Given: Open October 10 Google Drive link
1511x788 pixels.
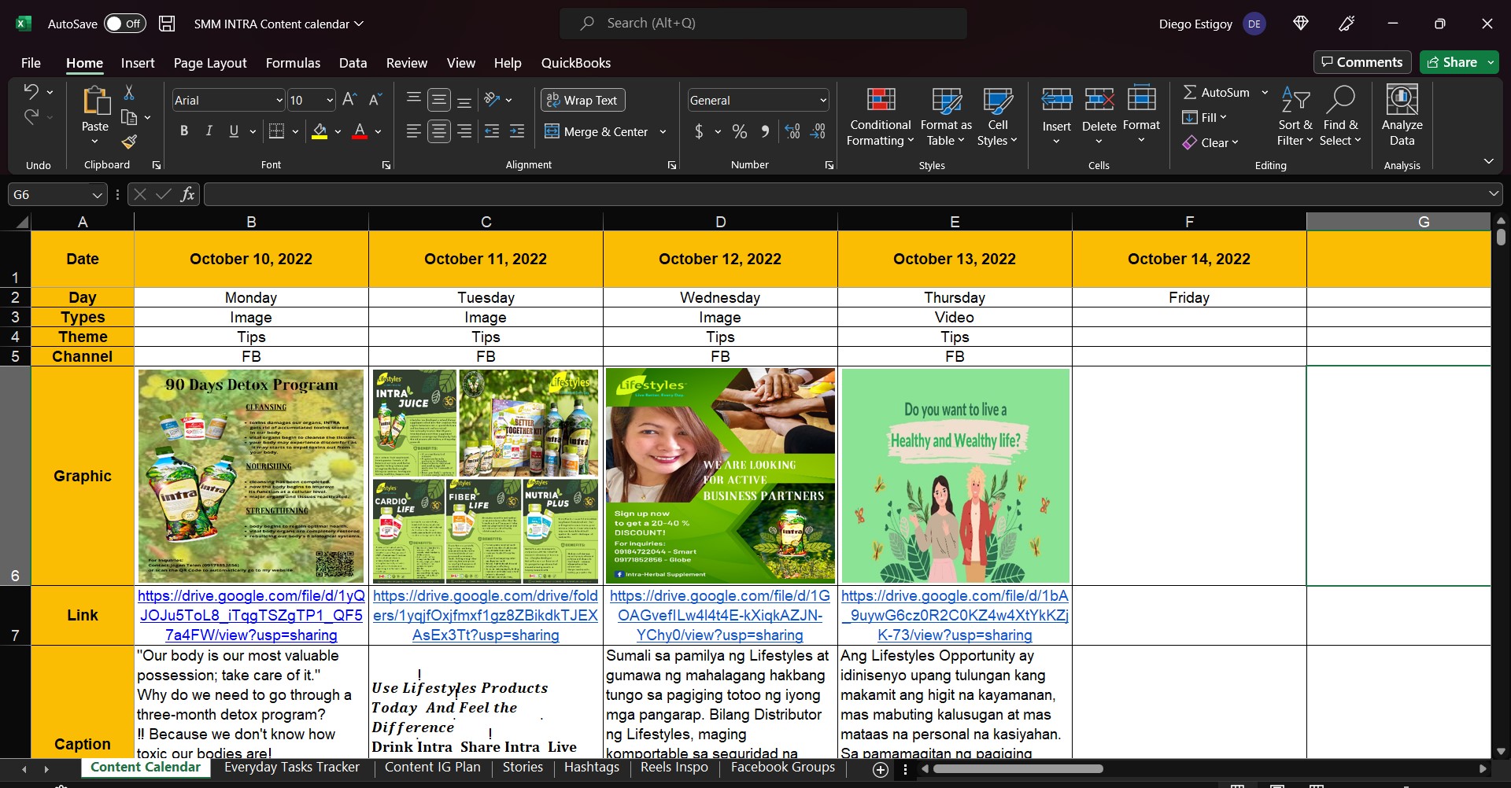Looking at the screenshot, I should click(251, 616).
